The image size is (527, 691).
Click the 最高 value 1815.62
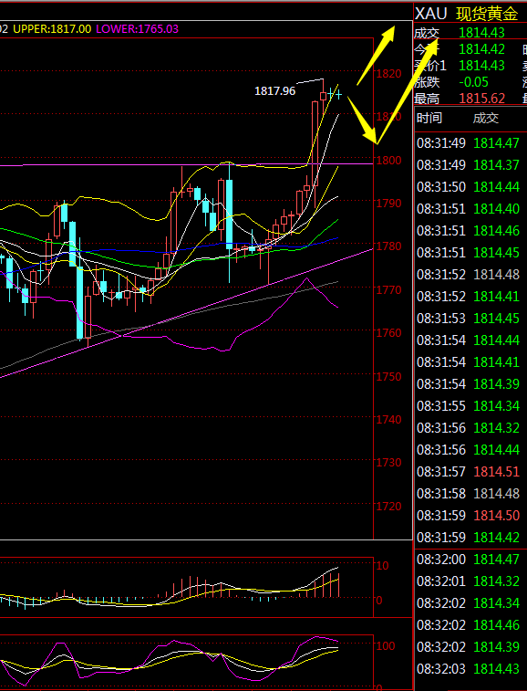(x=481, y=98)
